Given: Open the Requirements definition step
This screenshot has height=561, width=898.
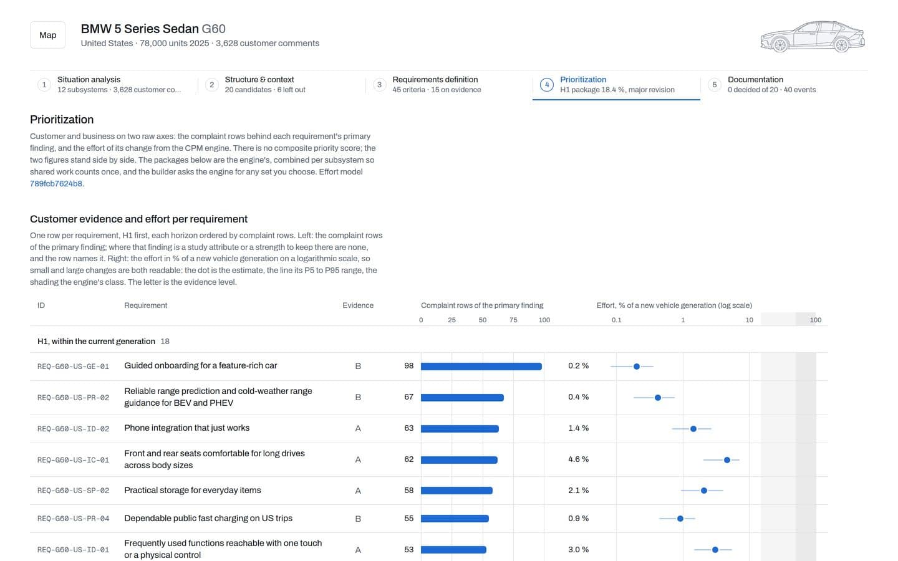Looking at the screenshot, I should pos(449,84).
